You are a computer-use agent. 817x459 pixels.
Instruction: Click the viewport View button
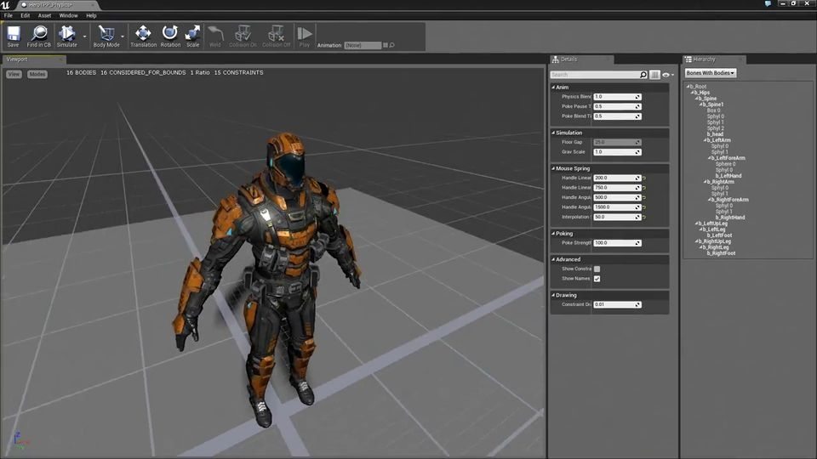click(x=14, y=74)
